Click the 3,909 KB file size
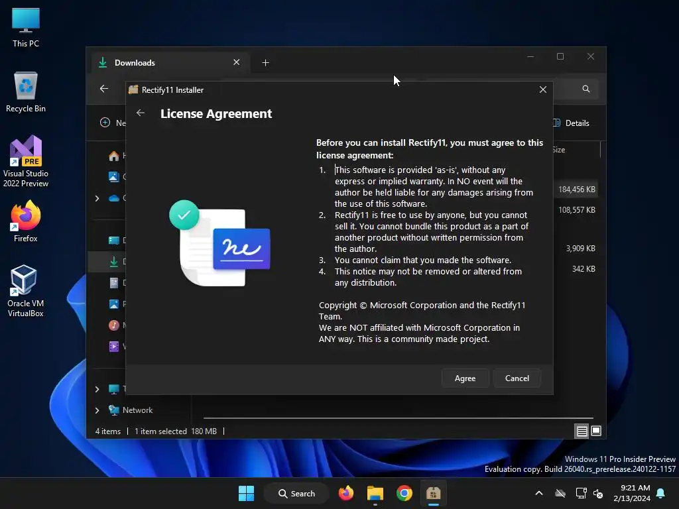 click(580, 249)
